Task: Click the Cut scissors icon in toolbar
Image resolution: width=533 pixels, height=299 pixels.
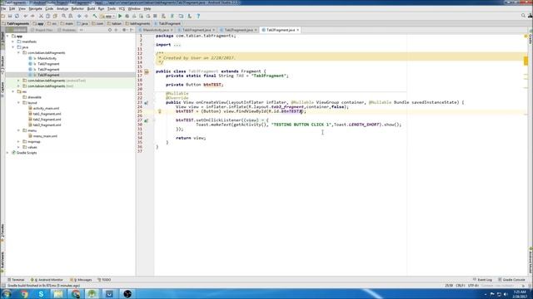Action: click(41, 16)
